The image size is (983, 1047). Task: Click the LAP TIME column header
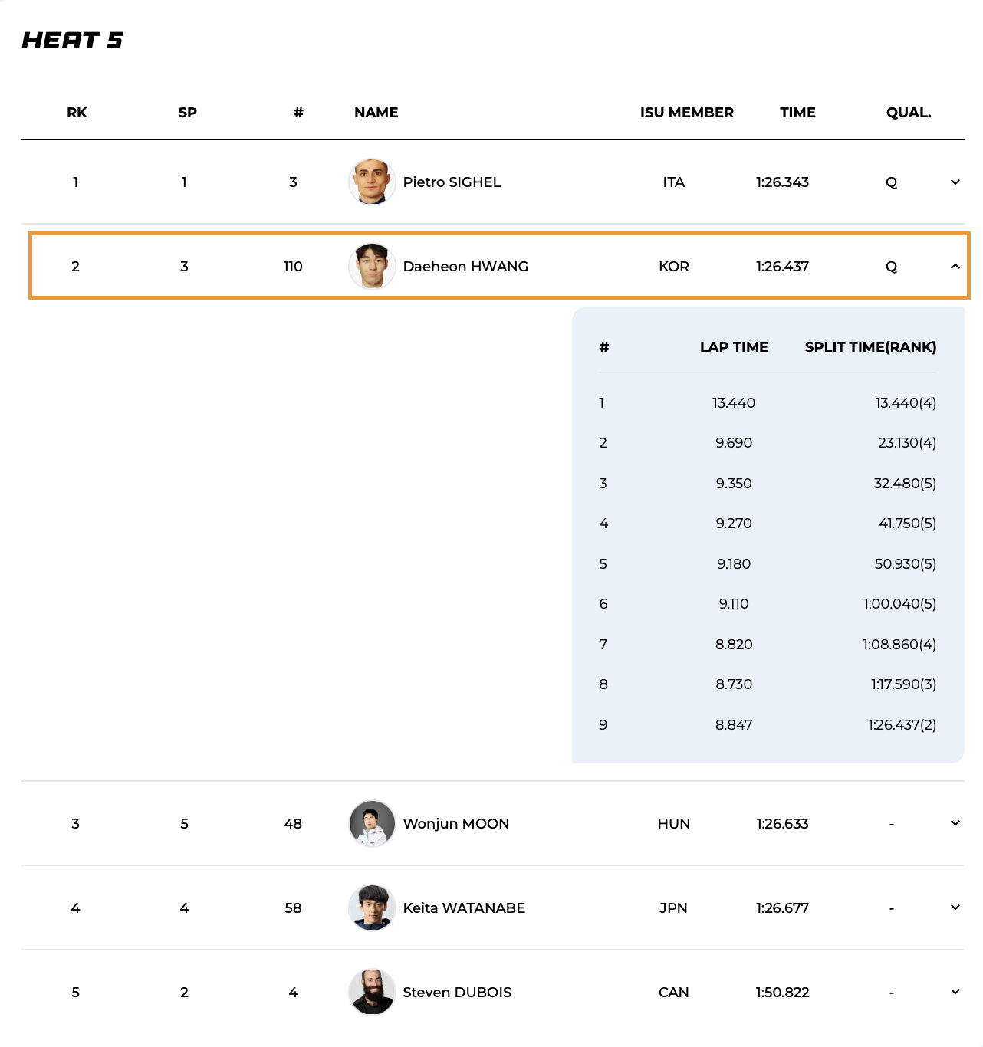pyautogui.click(x=733, y=347)
